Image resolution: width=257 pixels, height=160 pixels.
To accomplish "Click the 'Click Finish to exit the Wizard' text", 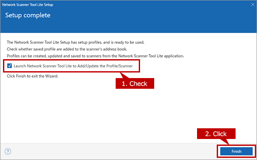I will click(x=33, y=76).
